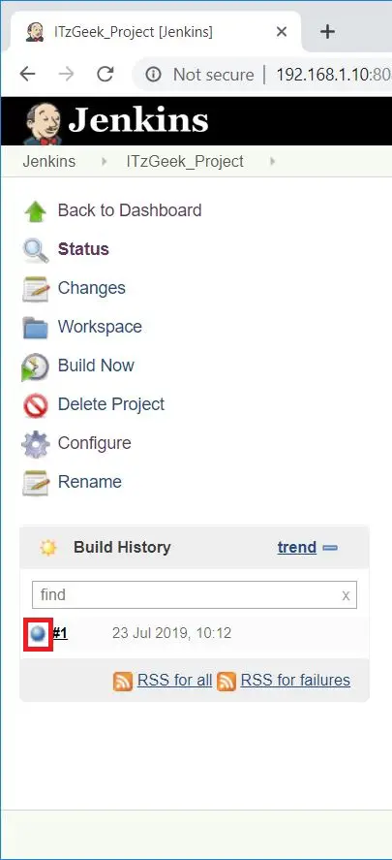Click the find builds input field
The height and width of the screenshot is (860, 392).
click(x=195, y=595)
